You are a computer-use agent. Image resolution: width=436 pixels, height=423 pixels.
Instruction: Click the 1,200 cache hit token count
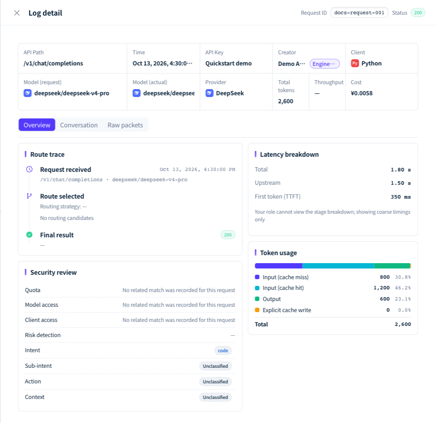click(x=382, y=288)
